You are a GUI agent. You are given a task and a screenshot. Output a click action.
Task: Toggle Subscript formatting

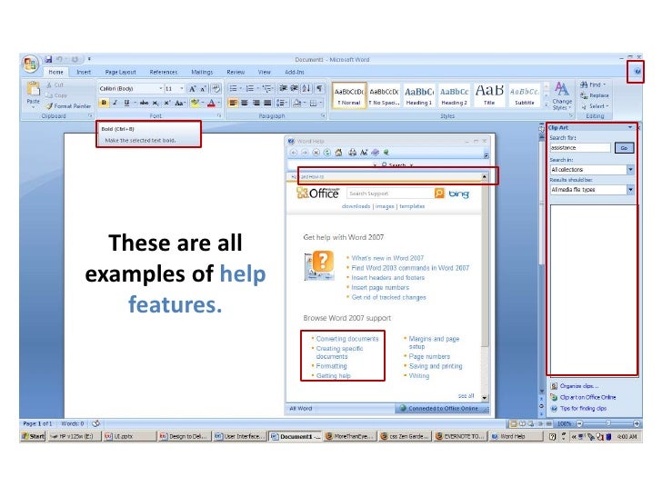tap(155, 103)
